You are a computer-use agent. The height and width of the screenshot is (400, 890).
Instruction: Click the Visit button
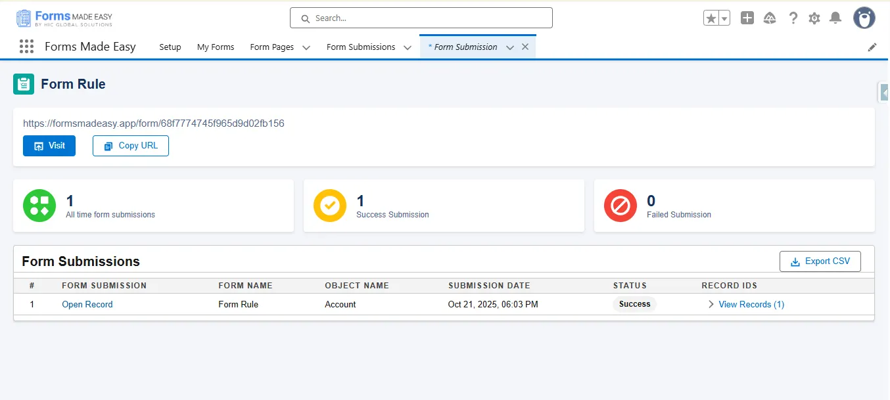[x=49, y=146]
